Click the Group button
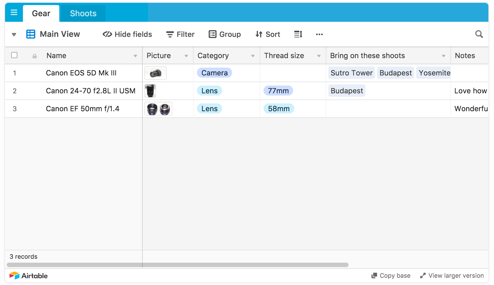 tap(225, 34)
